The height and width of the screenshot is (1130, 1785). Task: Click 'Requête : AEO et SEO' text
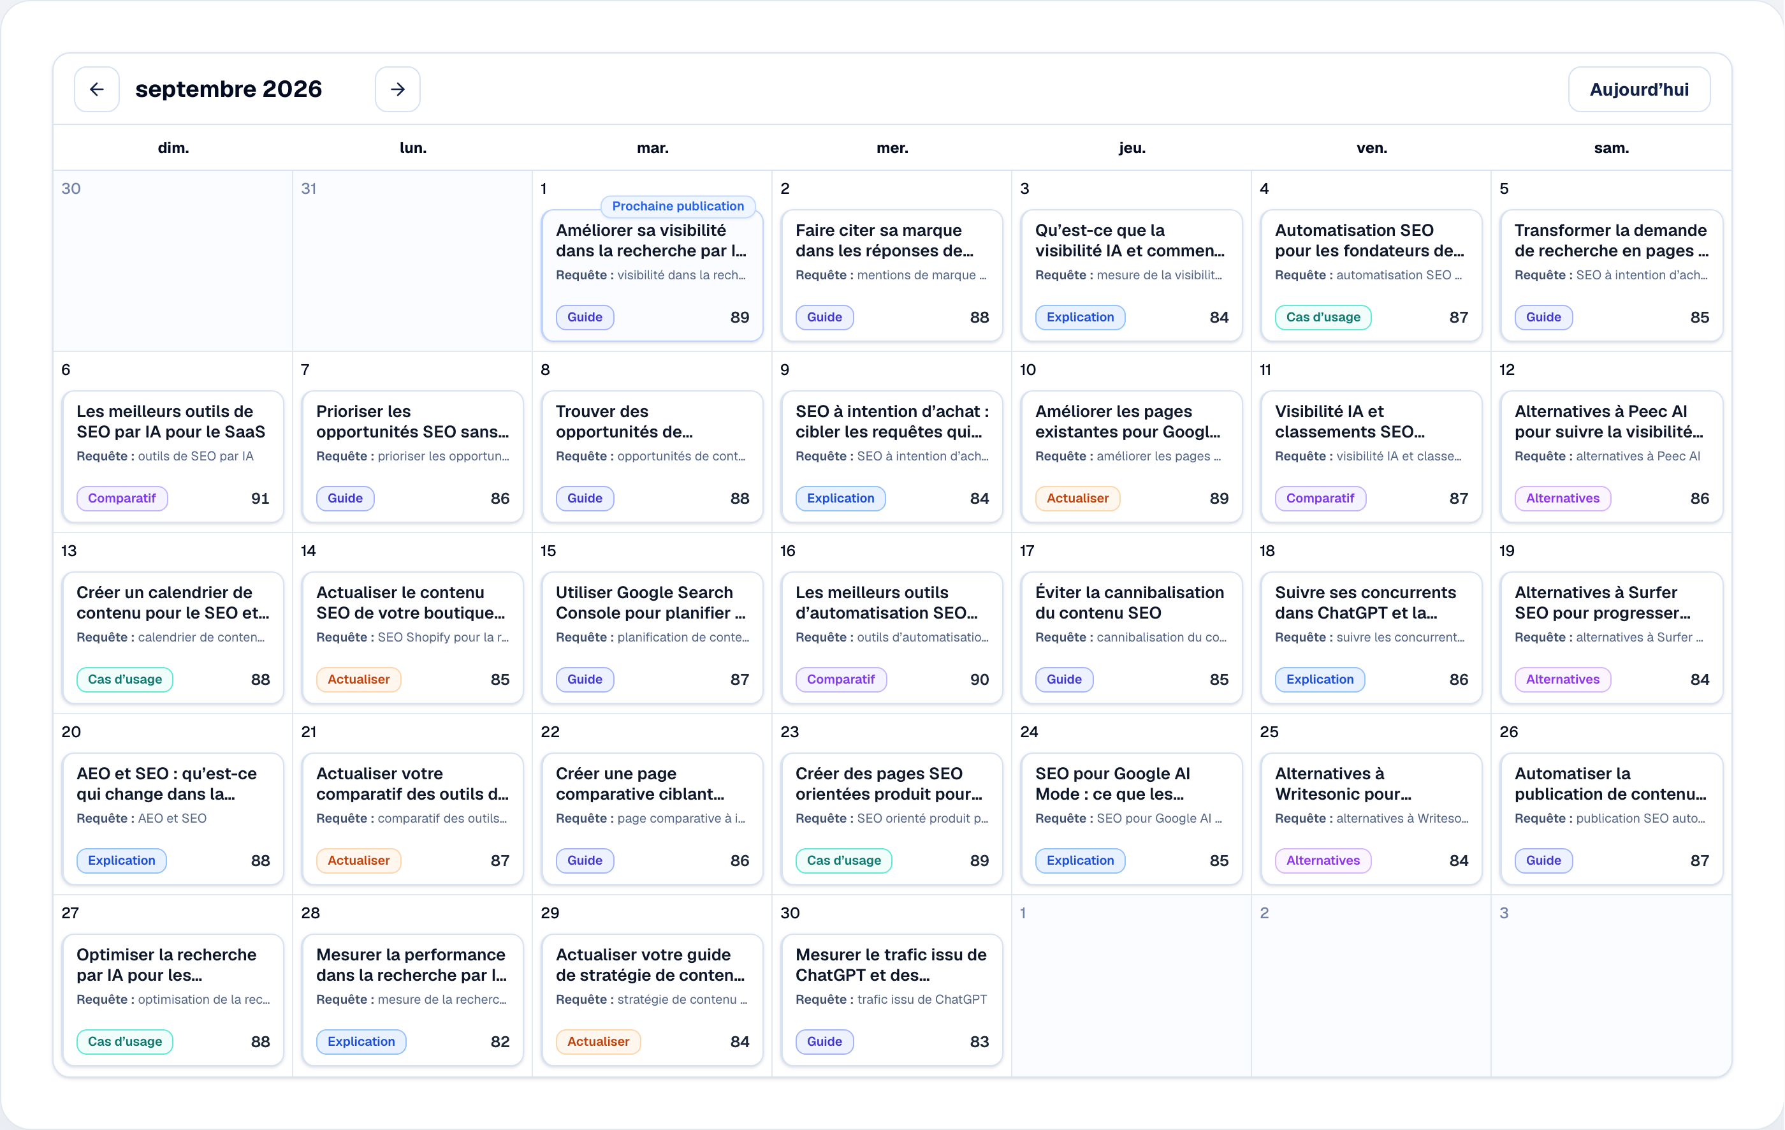coord(141,818)
